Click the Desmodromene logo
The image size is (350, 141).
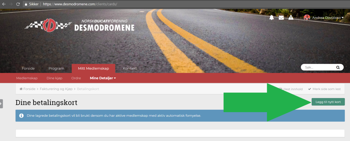coord(80,25)
